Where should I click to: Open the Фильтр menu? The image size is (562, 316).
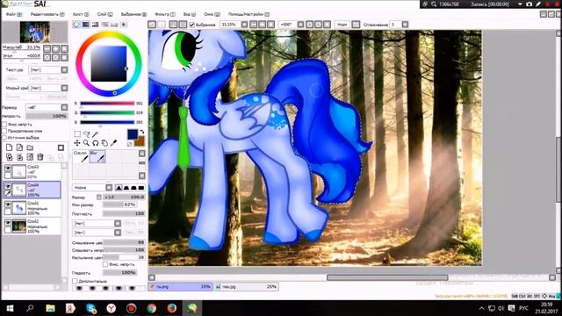coord(164,14)
